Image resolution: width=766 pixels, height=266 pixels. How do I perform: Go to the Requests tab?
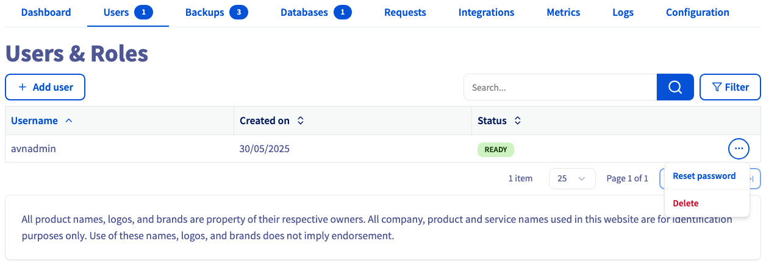tap(405, 12)
